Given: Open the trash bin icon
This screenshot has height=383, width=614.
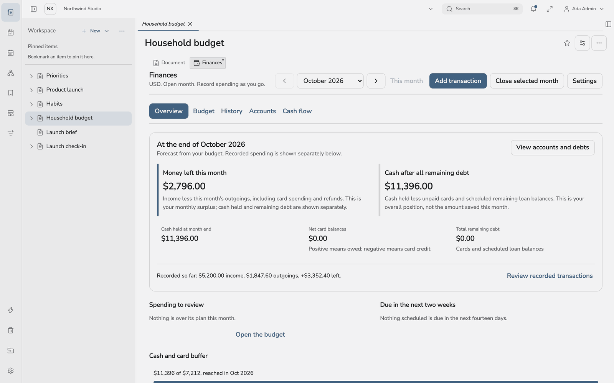Looking at the screenshot, I should [11, 330].
